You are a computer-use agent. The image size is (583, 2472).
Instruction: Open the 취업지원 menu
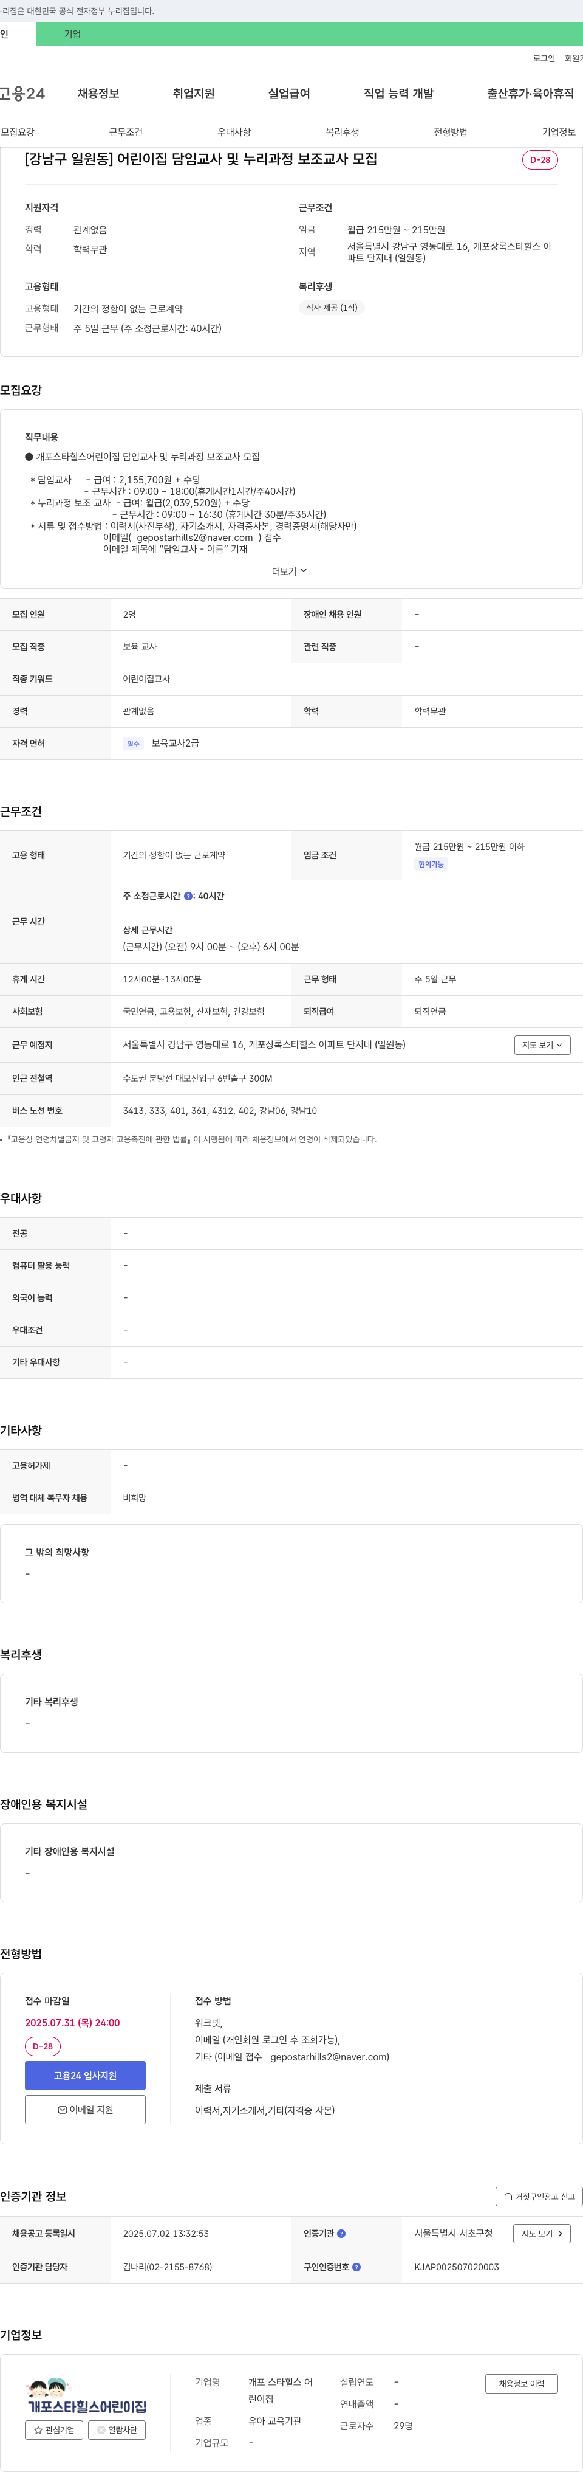pos(194,93)
